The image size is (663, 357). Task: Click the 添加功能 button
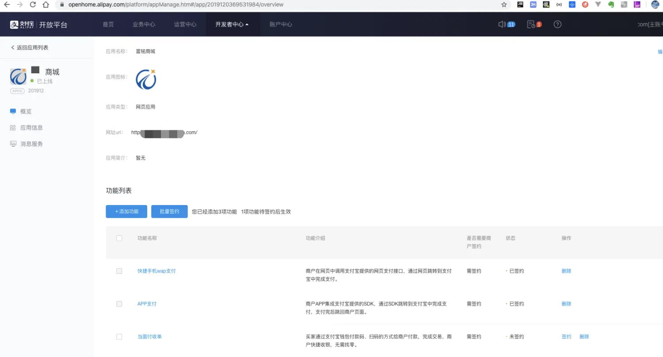point(126,212)
